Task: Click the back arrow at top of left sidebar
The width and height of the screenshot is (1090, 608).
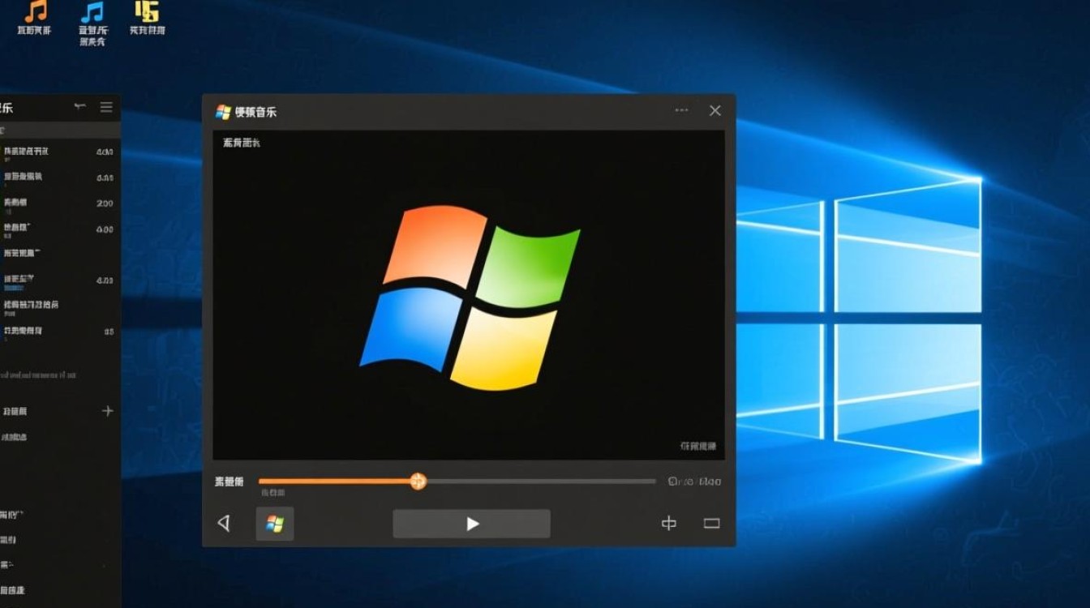Action: [x=79, y=106]
